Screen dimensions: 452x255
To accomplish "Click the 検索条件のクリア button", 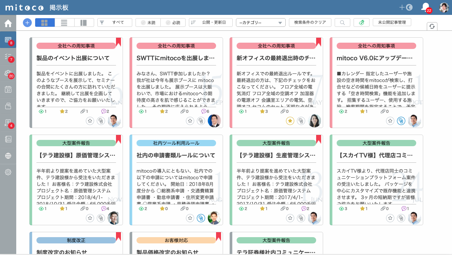I will click(310, 22).
